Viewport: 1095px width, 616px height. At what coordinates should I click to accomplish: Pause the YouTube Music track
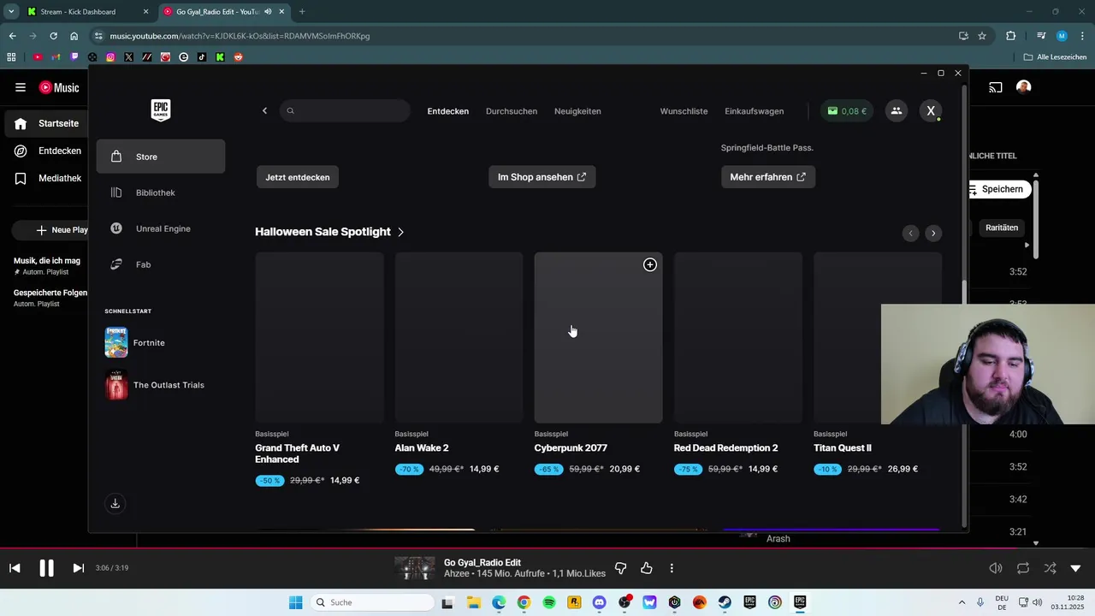click(46, 568)
